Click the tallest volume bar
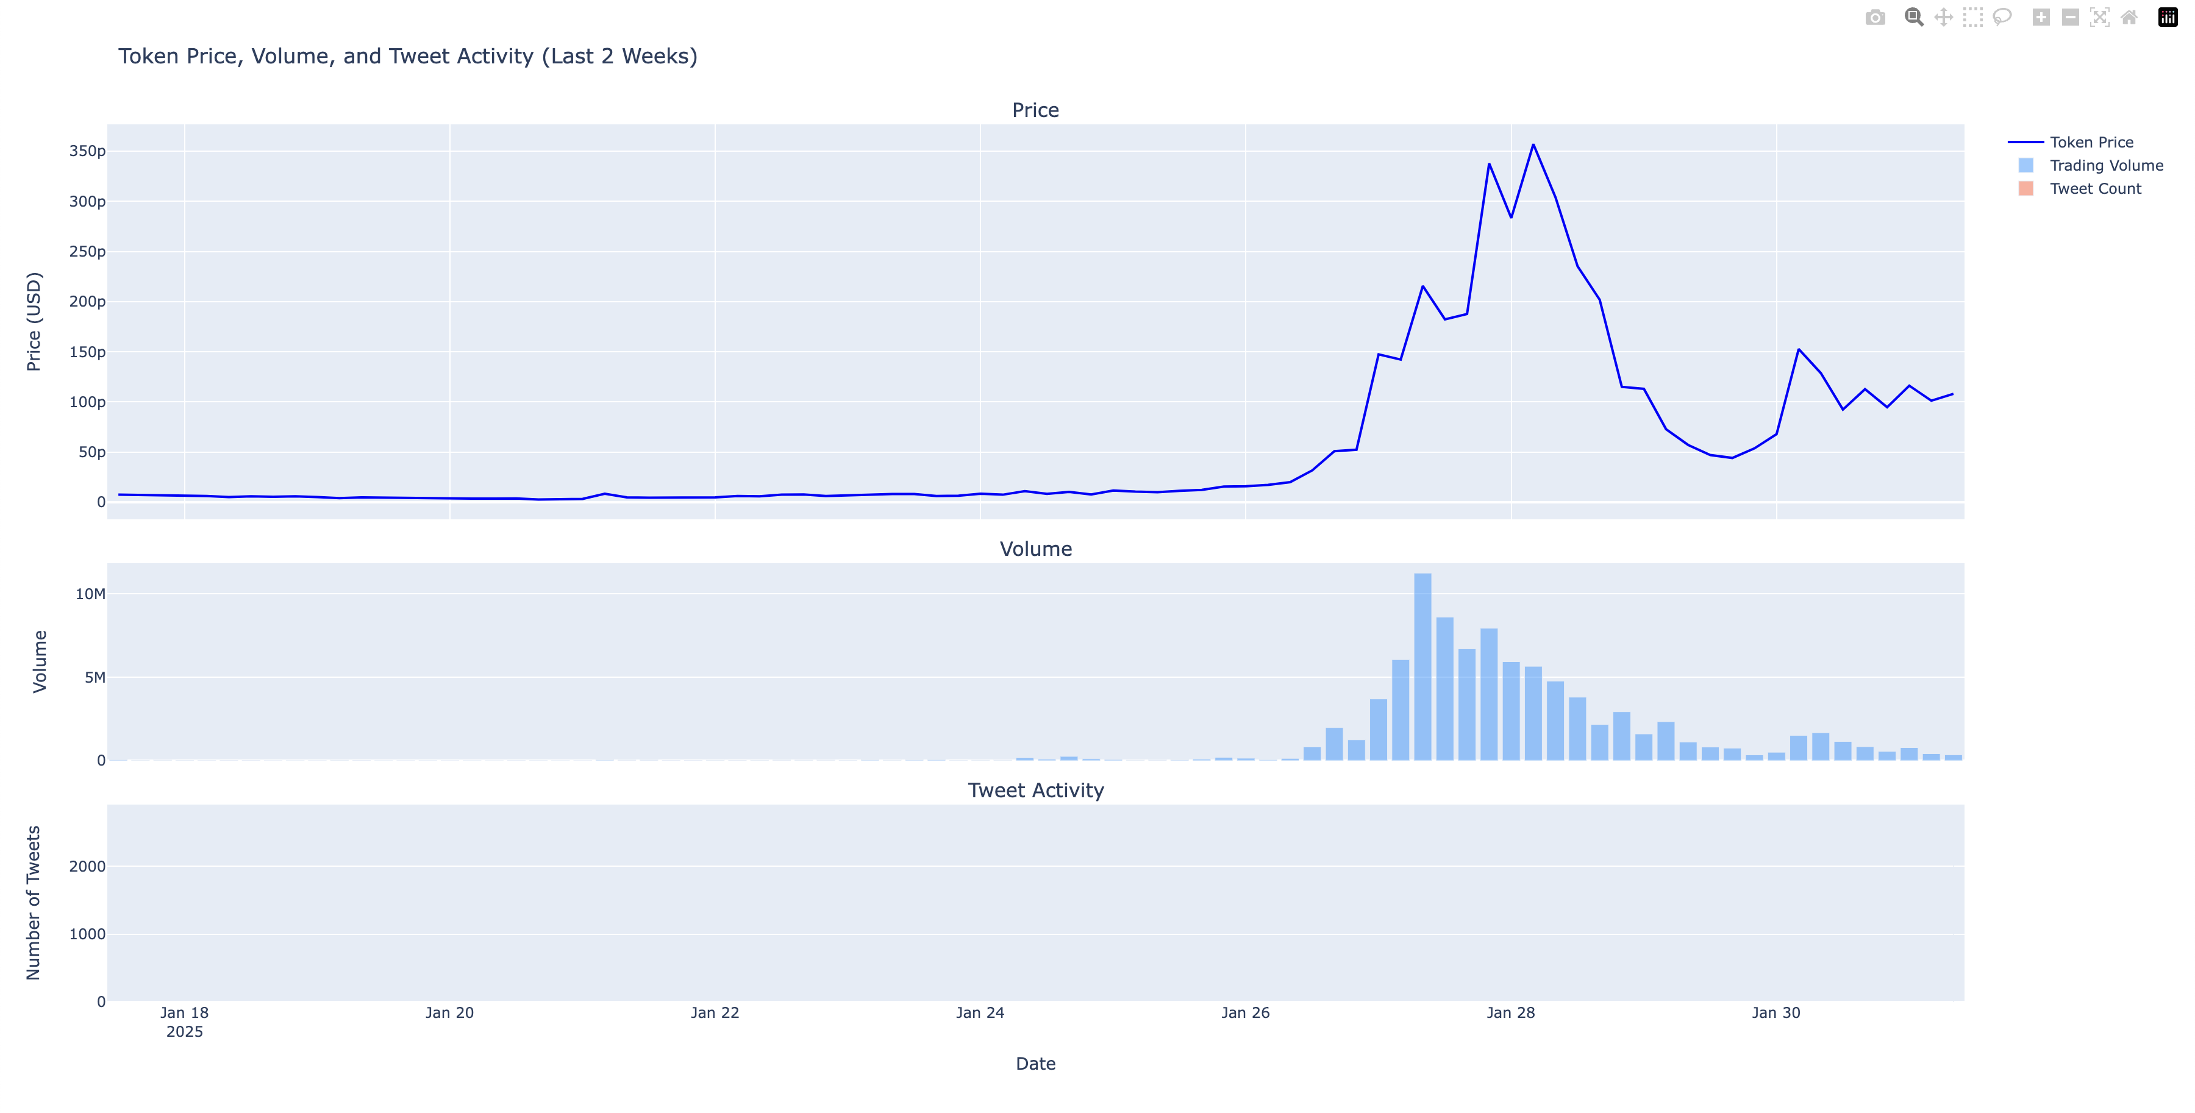The height and width of the screenshot is (1113, 2195). point(1422,666)
